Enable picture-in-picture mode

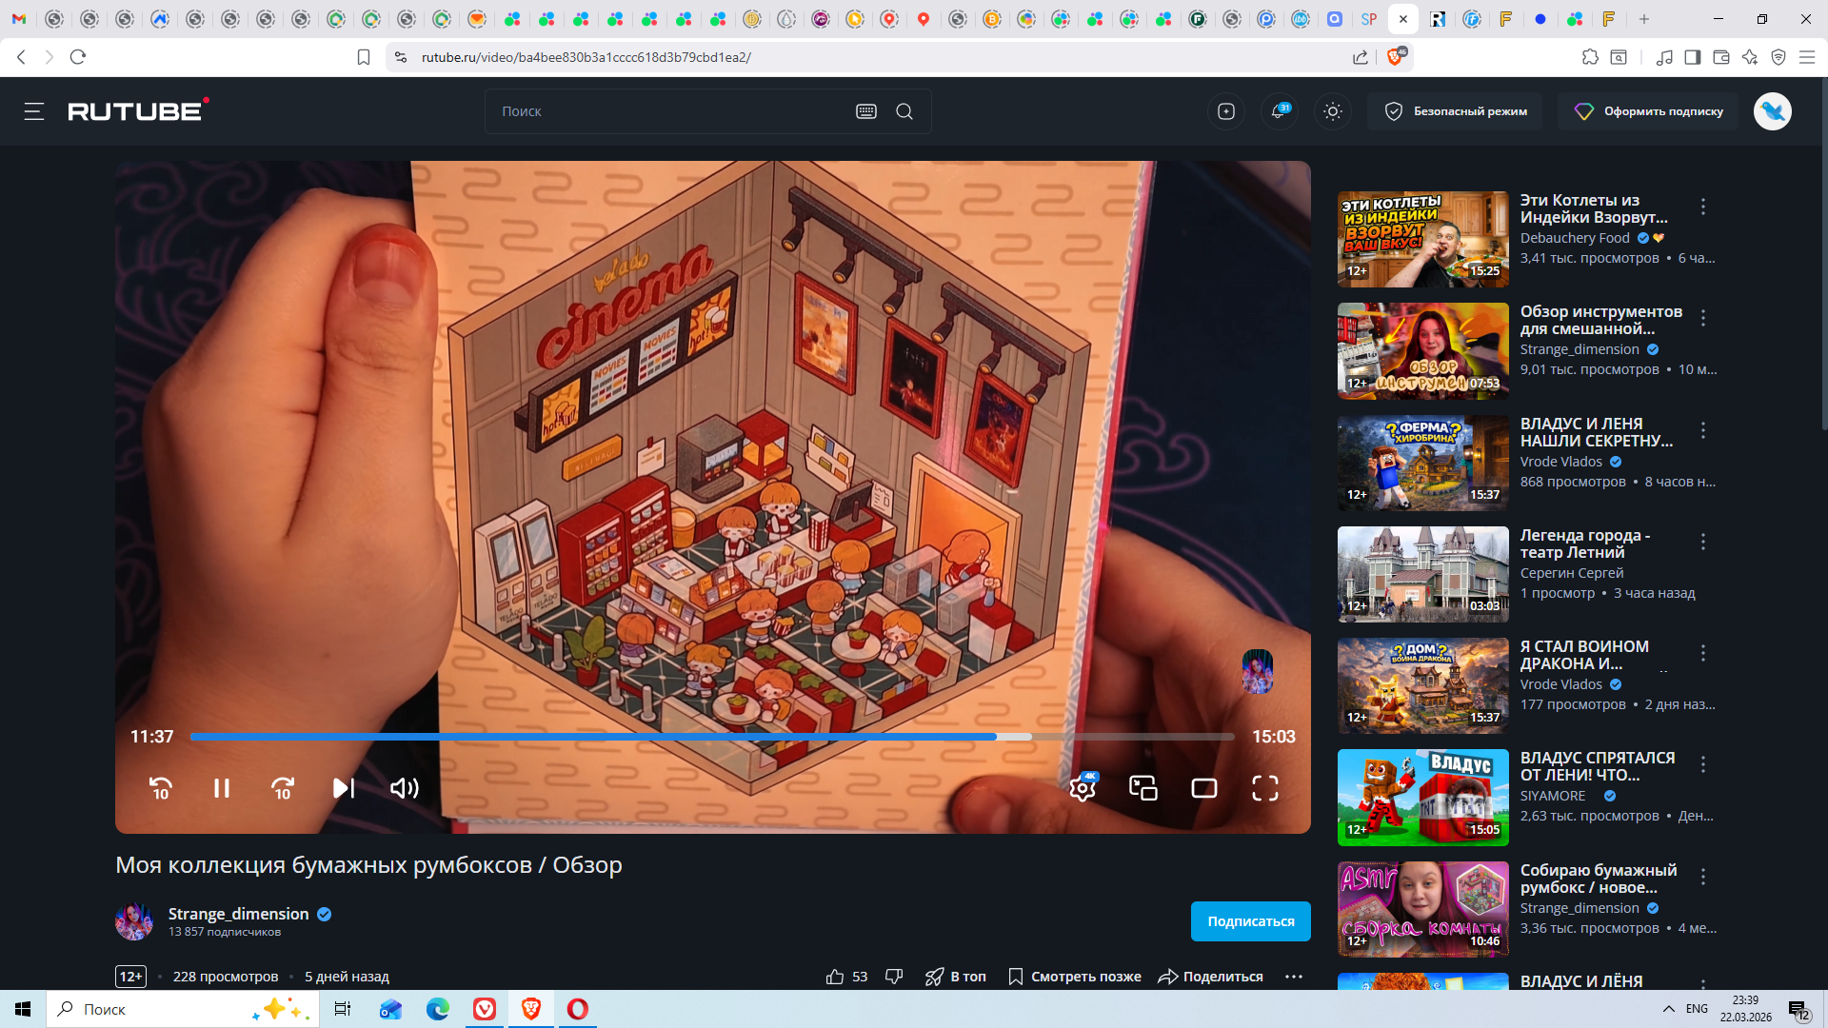[x=1143, y=788]
